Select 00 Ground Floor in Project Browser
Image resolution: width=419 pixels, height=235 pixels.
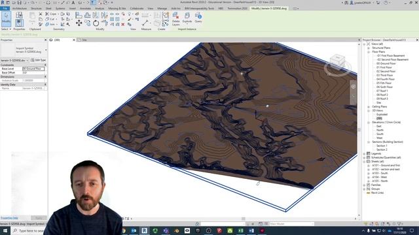pyautogui.click(x=386, y=64)
